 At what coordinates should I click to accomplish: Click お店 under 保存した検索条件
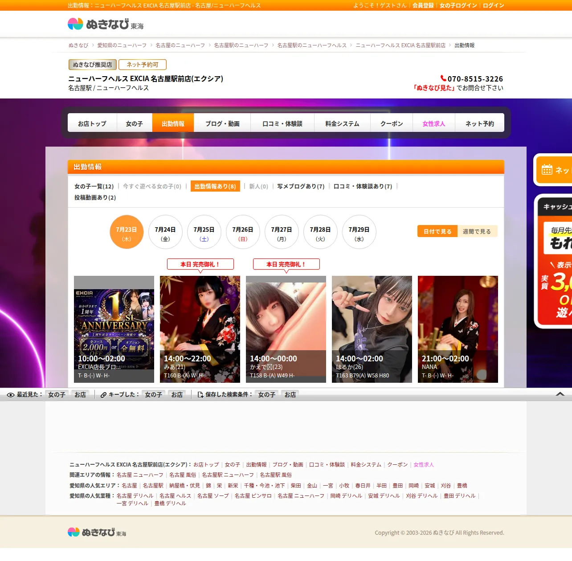click(x=290, y=395)
